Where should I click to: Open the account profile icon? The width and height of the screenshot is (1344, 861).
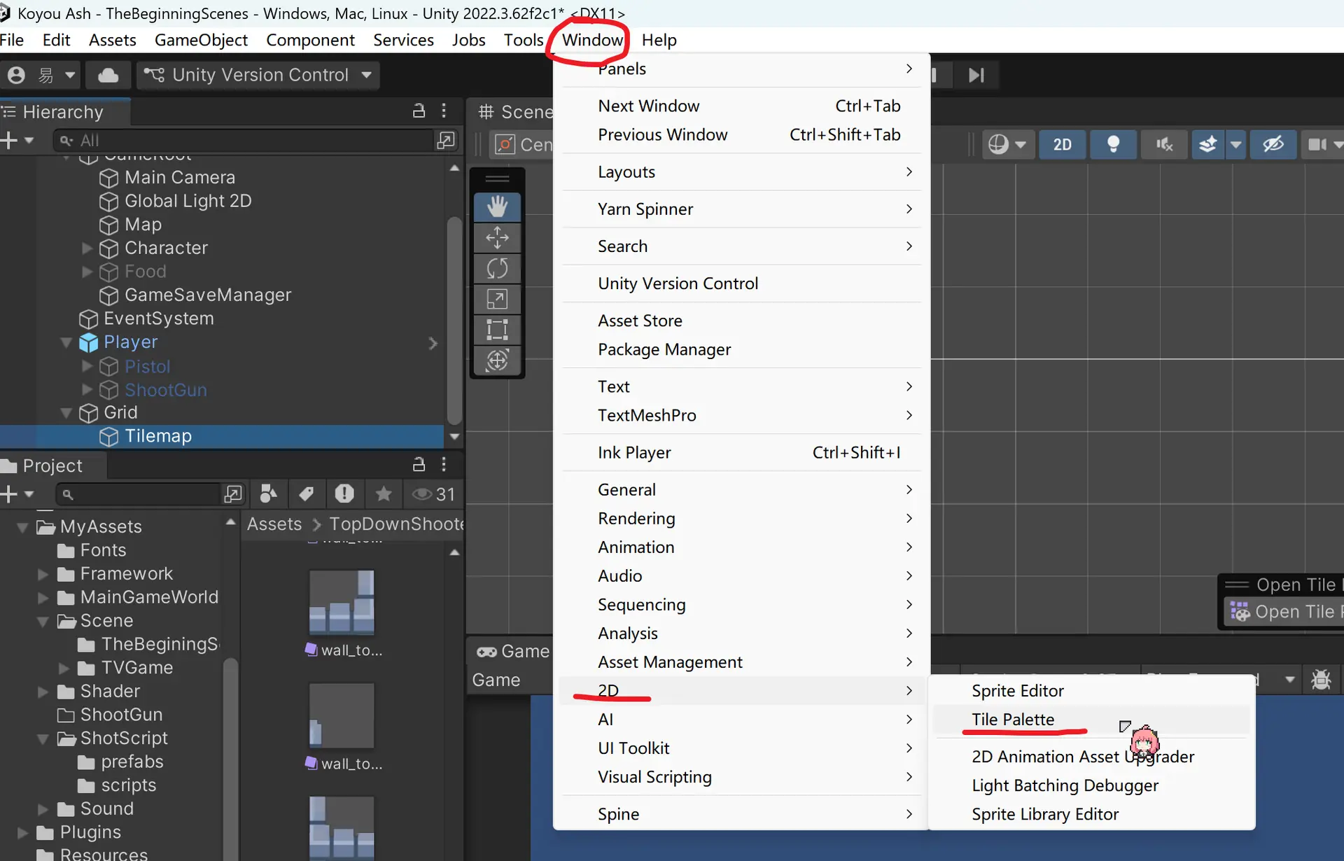16,75
